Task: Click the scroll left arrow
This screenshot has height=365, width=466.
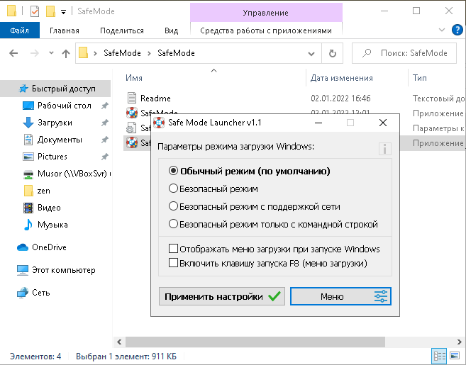Action: click(119, 342)
